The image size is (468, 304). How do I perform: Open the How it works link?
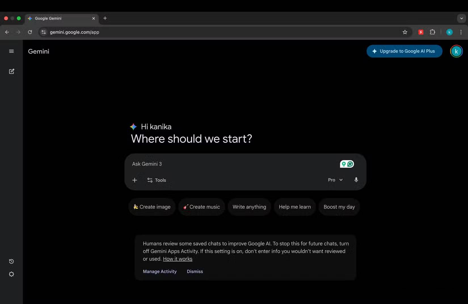[x=178, y=259]
